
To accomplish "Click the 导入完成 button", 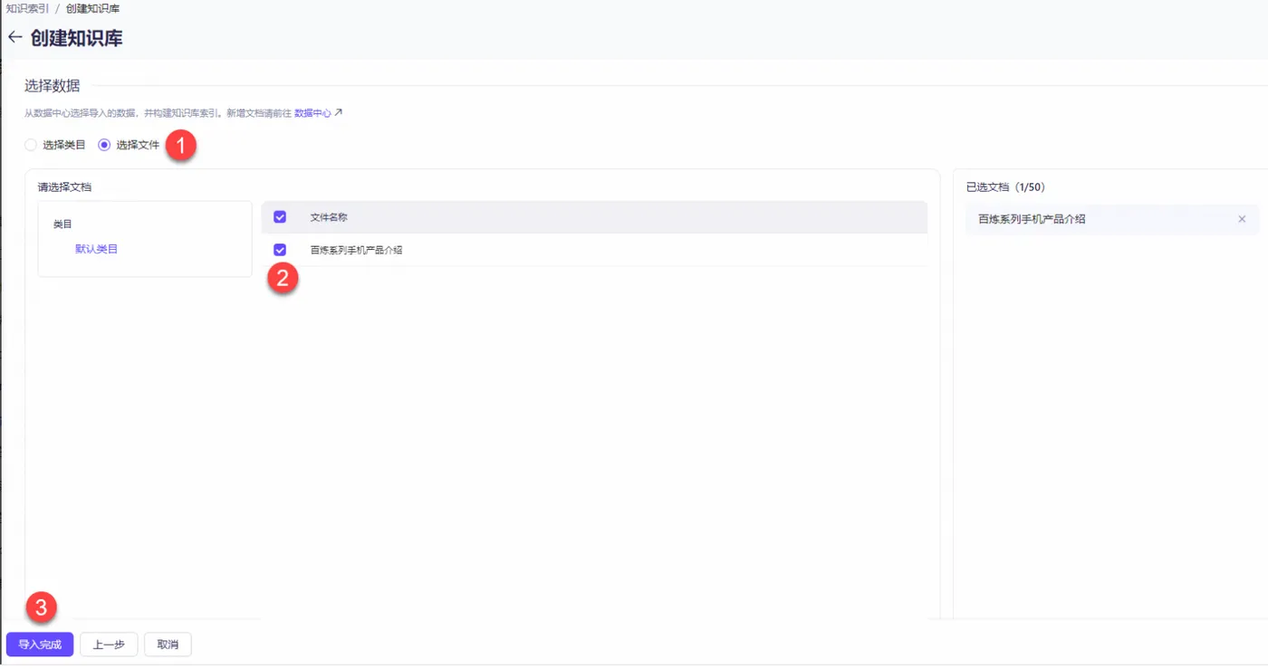I will tap(40, 645).
